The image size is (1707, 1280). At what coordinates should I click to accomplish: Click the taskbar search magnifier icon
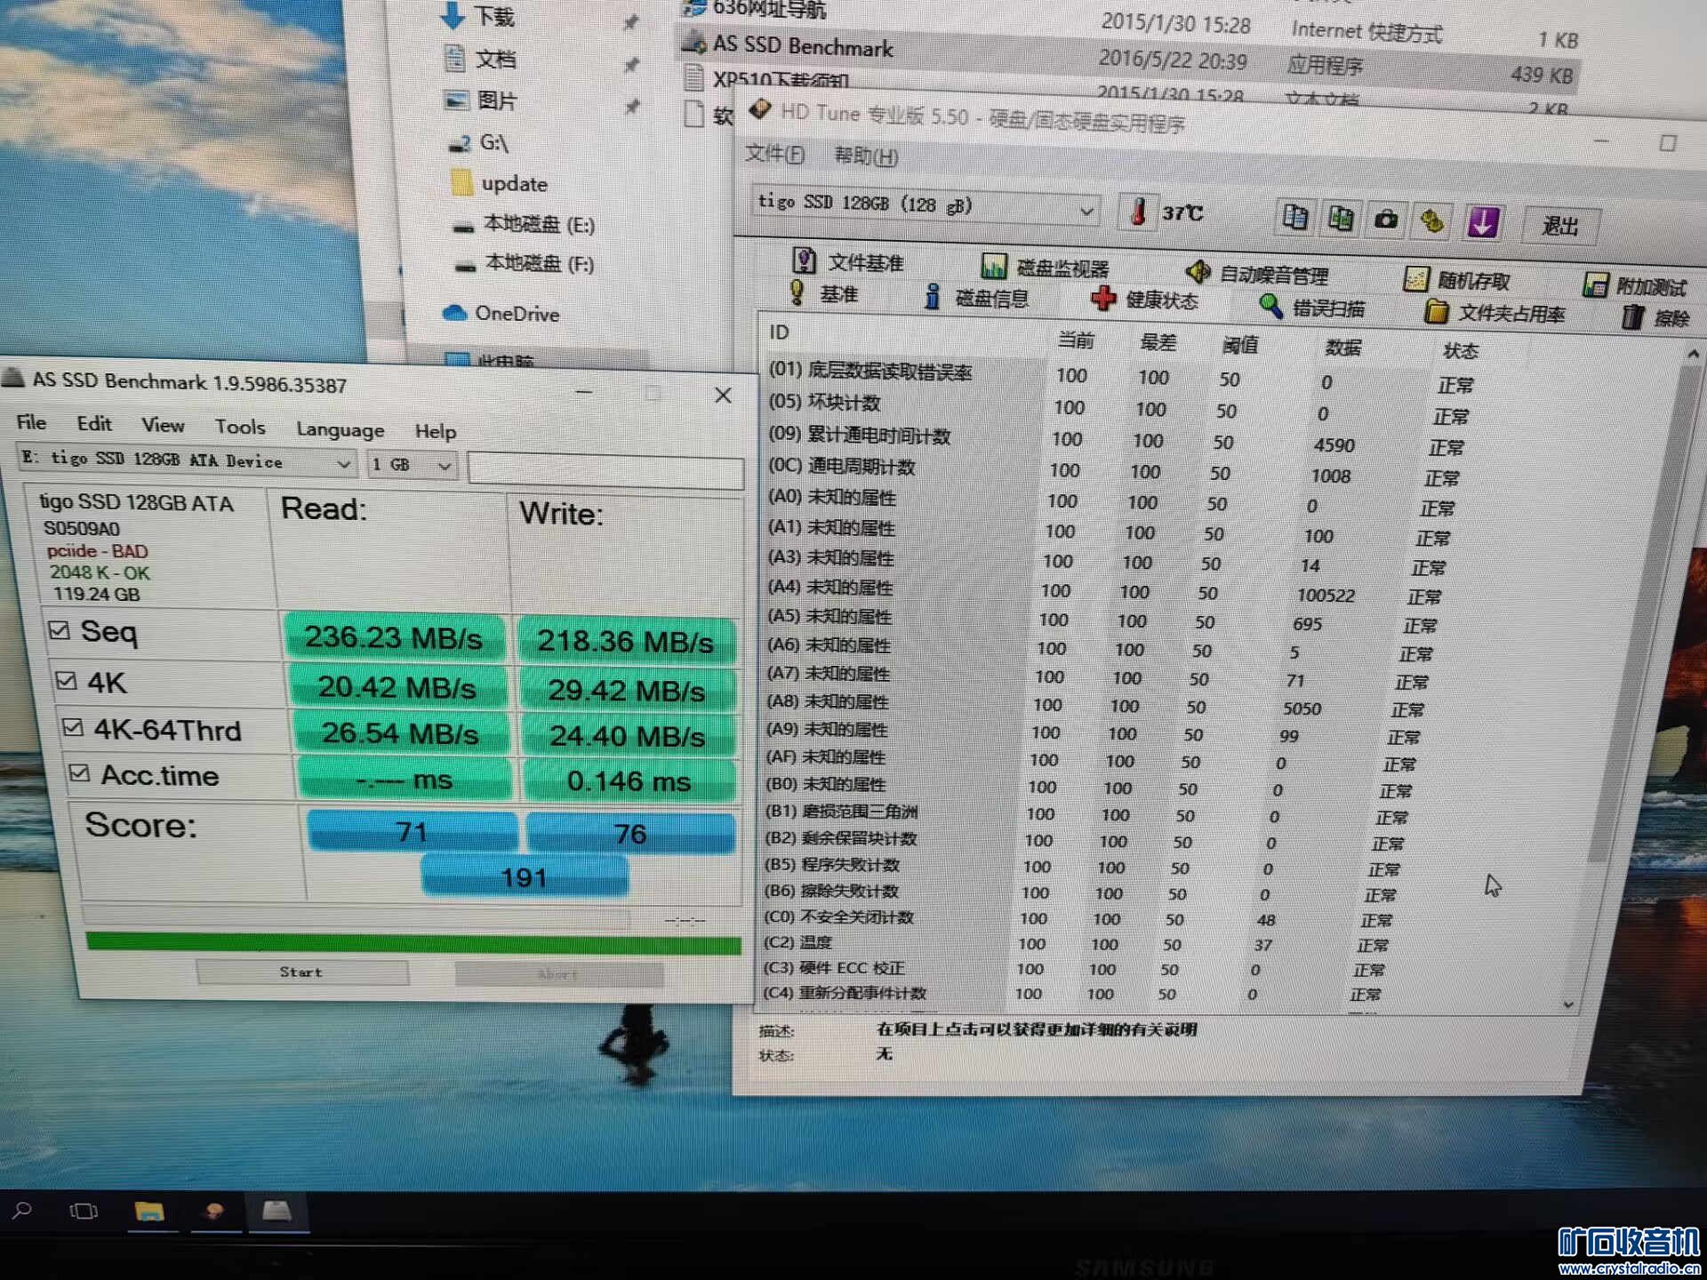click(x=22, y=1211)
